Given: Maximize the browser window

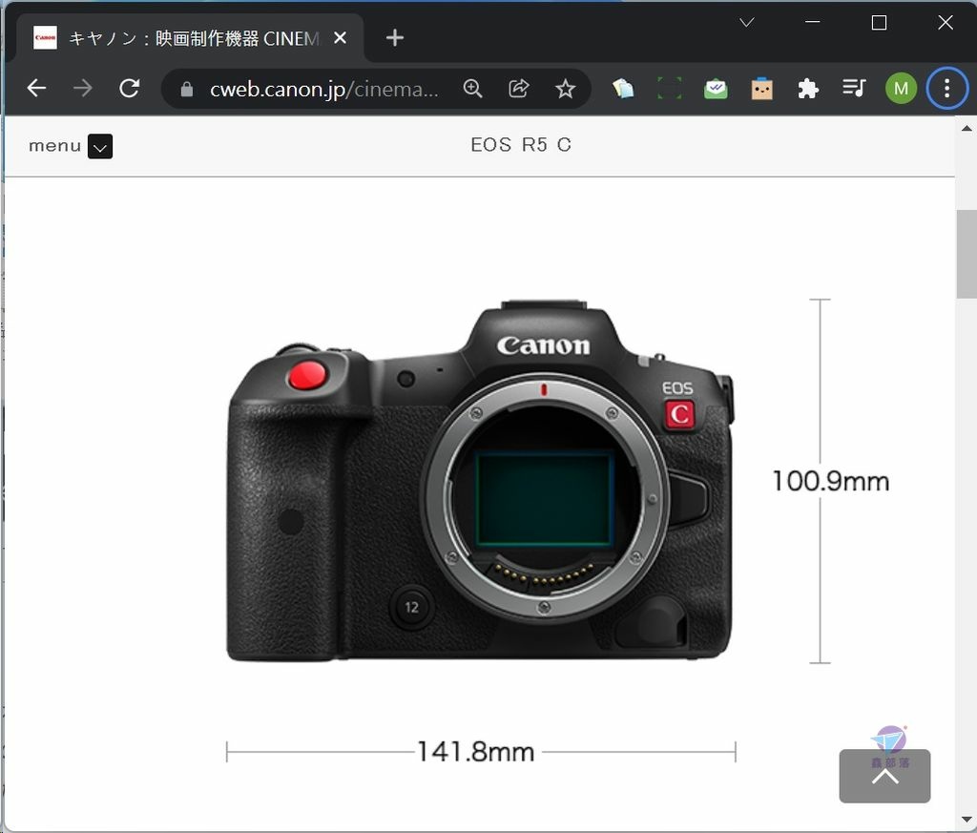Looking at the screenshot, I should 879,23.
